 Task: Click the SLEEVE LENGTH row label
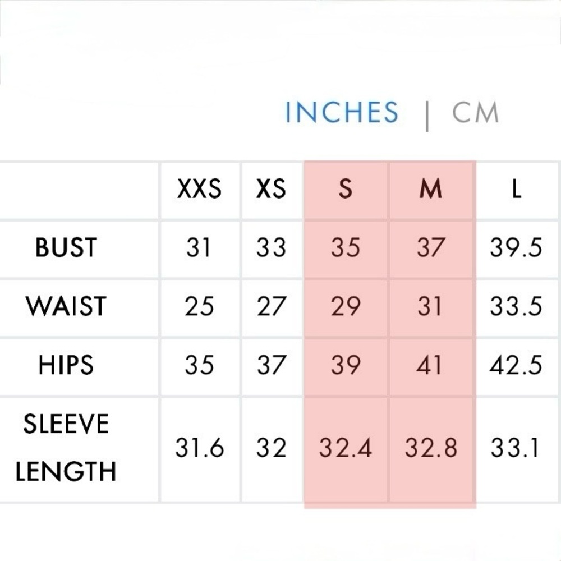click(x=66, y=447)
